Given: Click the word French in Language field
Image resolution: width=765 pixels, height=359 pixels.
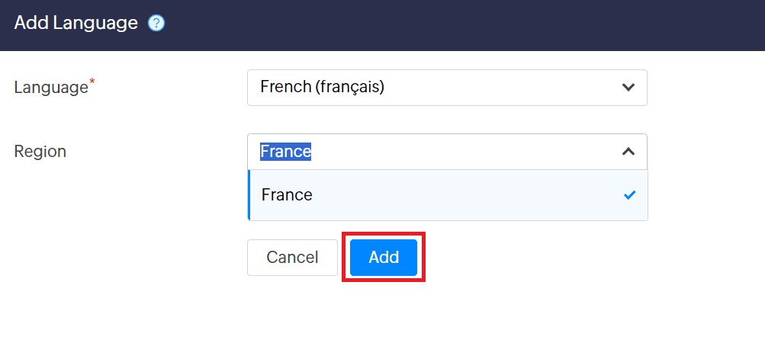Looking at the screenshot, I should tap(284, 88).
